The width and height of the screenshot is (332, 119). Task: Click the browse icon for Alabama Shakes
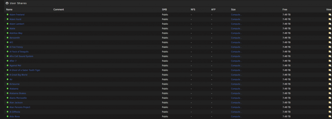(x=330, y=93)
